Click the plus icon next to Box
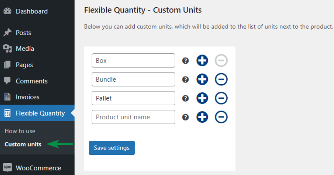Image resolution: width=334 pixels, height=175 pixels. pyautogui.click(x=202, y=61)
